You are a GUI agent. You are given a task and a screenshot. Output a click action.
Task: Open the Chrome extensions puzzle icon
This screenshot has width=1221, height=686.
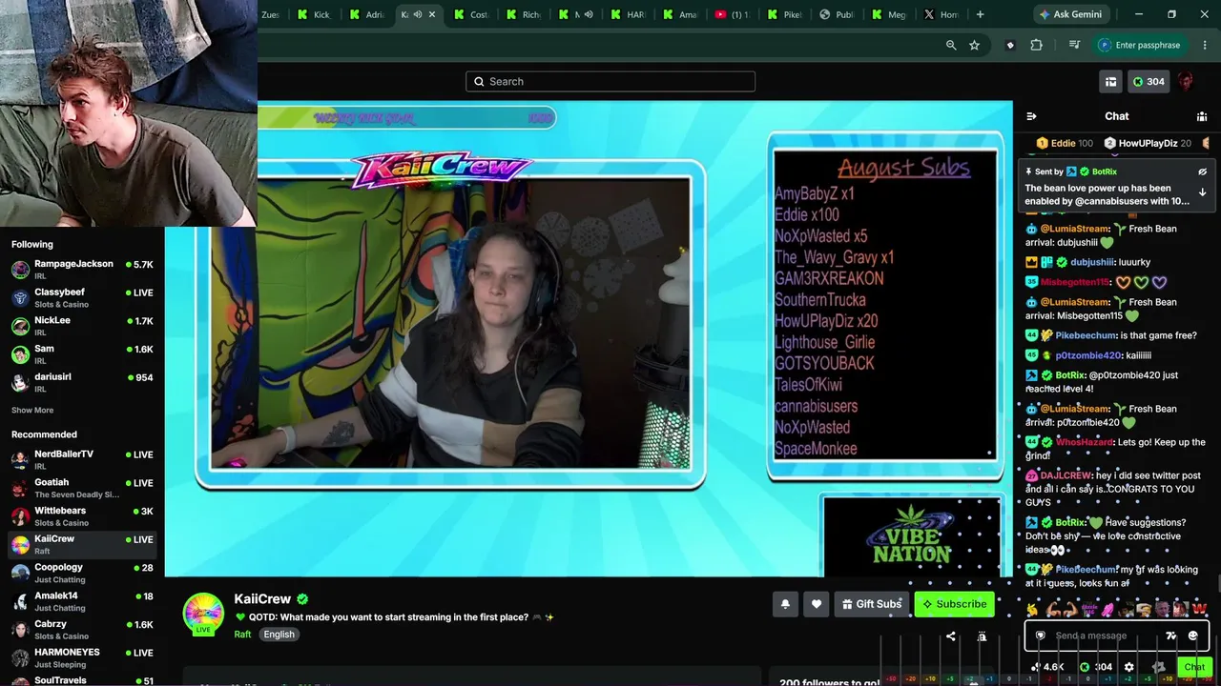point(1036,45)
